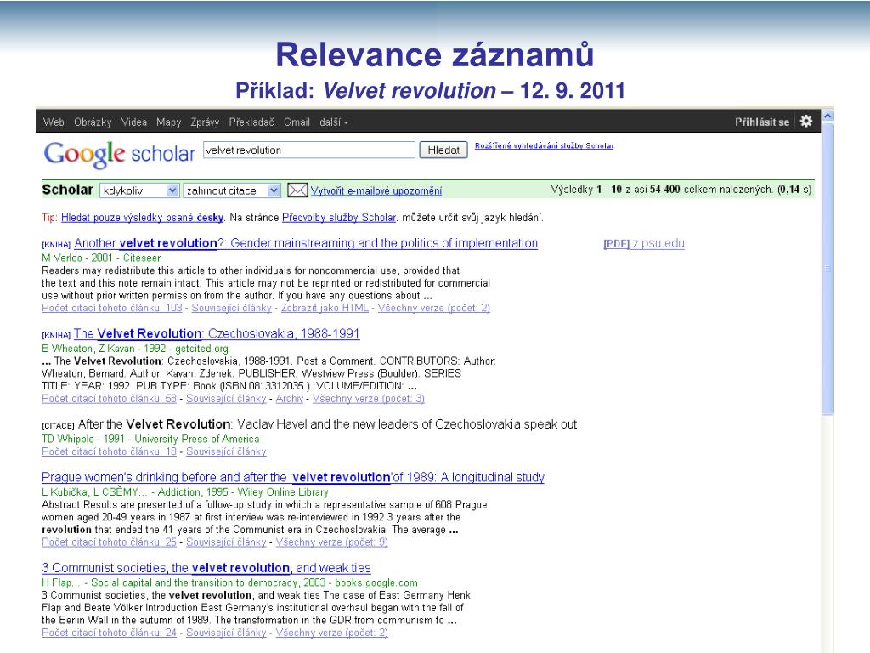Viewport: 870px width, 653px height.
Task: Click Související články under Whipple citation
Action: 226,451
